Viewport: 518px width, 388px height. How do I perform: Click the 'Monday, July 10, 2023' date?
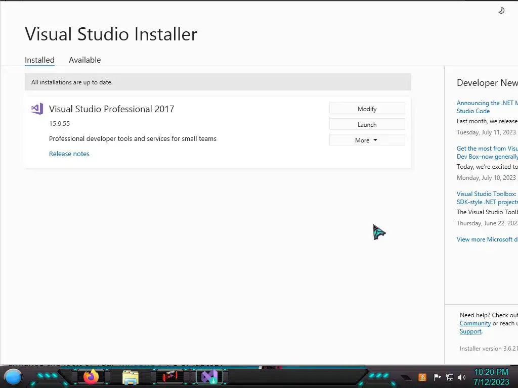[x=486, y=178]
